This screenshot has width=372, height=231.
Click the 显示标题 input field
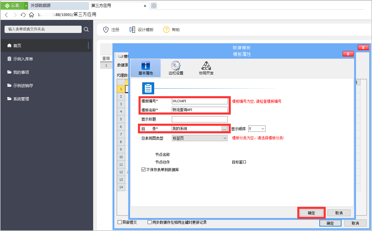pyautogui.click(x=200, y=119)
